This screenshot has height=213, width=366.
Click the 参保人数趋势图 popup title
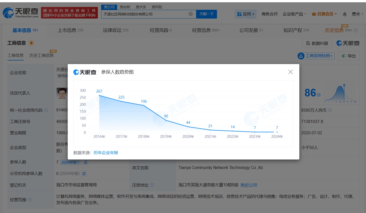(117, 72)
